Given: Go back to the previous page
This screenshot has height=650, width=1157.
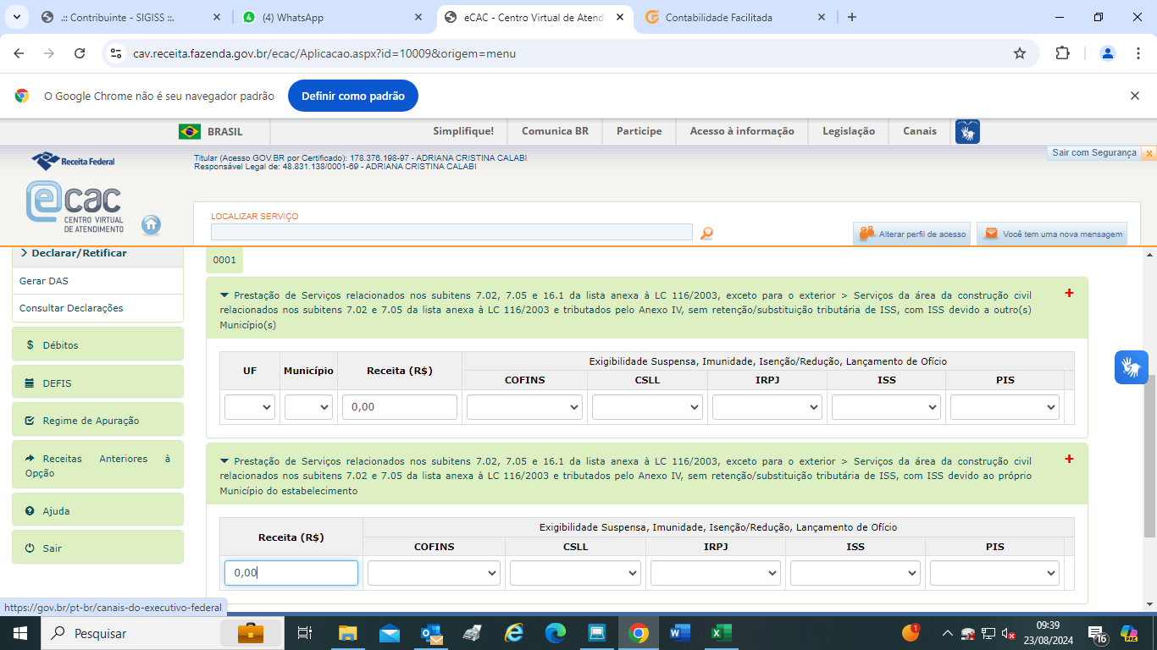Looking at the screenshot, I should [x=19, y=53].
